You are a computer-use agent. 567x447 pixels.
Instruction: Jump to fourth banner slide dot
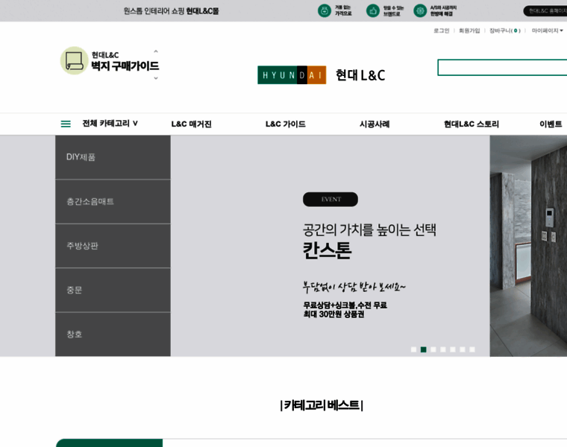point(443,349)
